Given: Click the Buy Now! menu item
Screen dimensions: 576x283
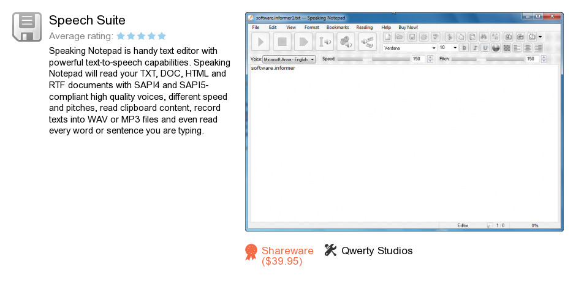Looking at the screenshot, I should (408, 27).
